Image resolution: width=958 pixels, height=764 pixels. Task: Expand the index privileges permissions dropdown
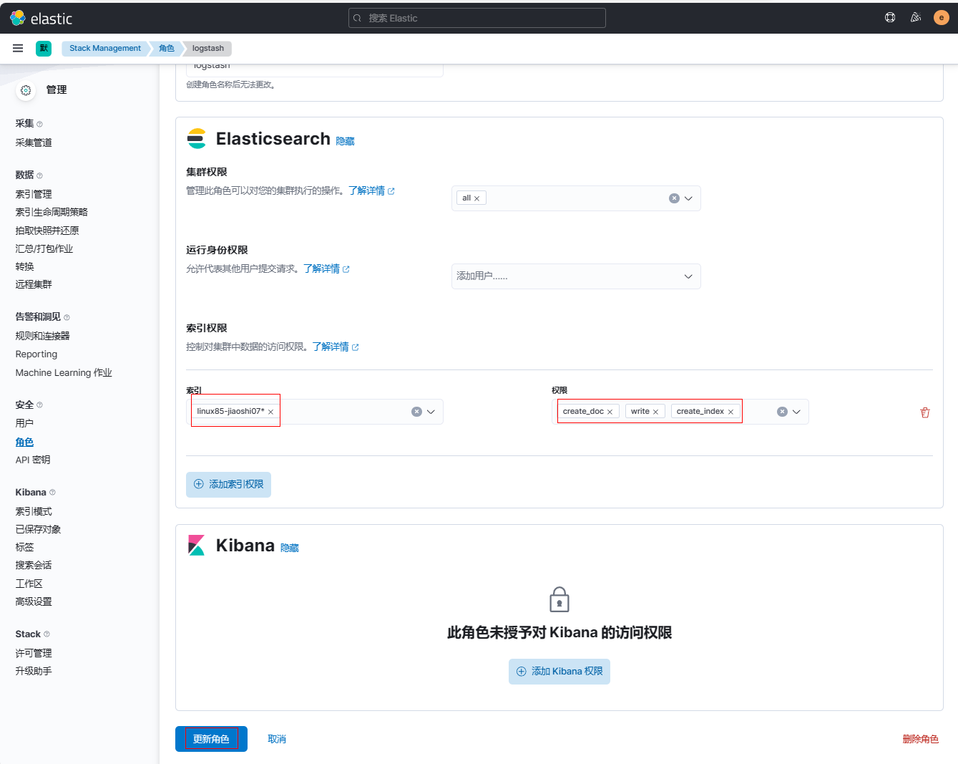[x=796, y=412]
